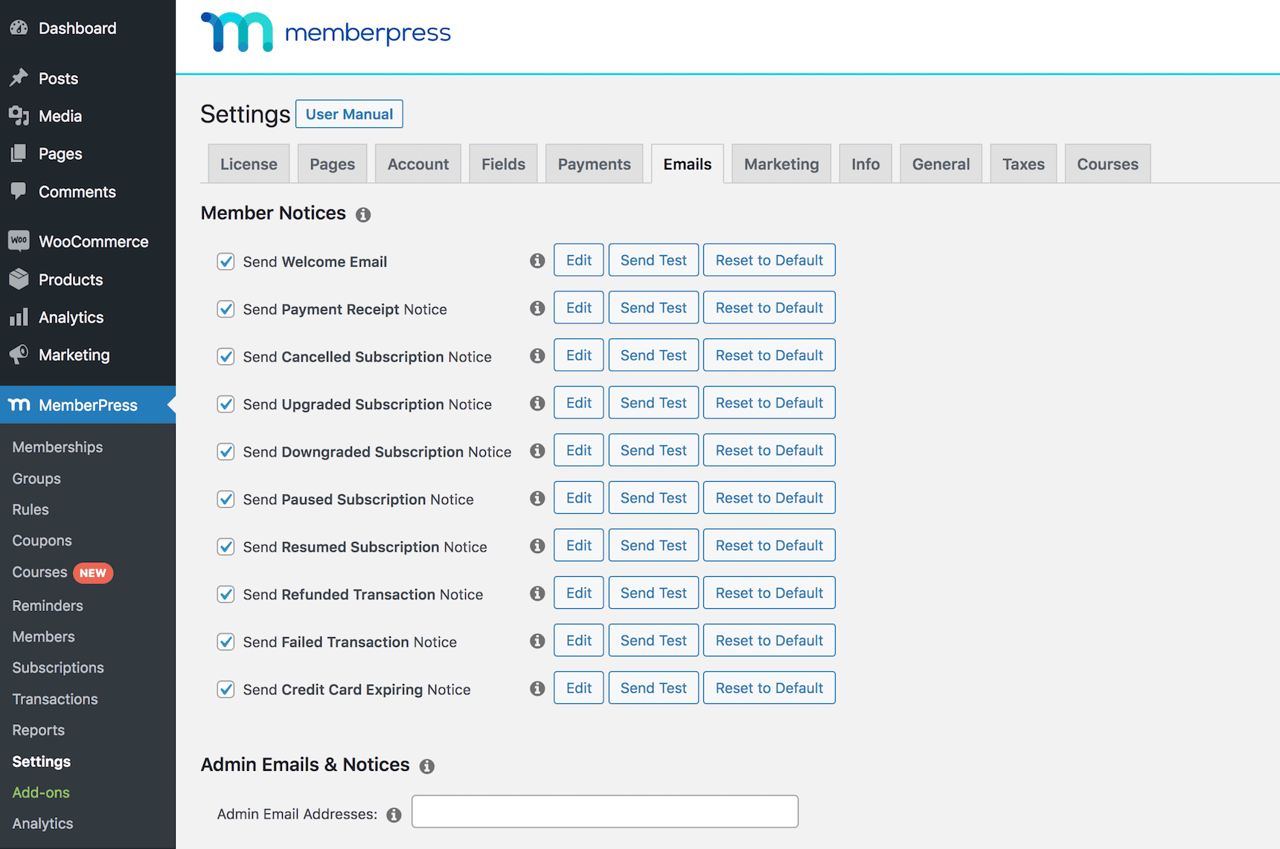The height and width of the screenshot is (849, 1280).
Task: Open the Marketing settings tab
Action: (781, 164)
